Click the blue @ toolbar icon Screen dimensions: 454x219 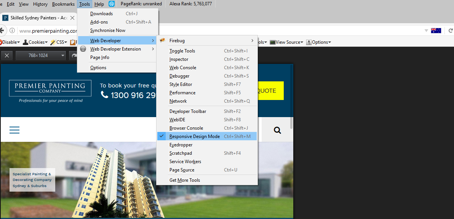point(112,4)
